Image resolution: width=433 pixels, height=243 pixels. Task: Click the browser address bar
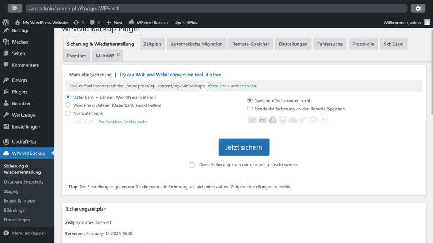216,9
